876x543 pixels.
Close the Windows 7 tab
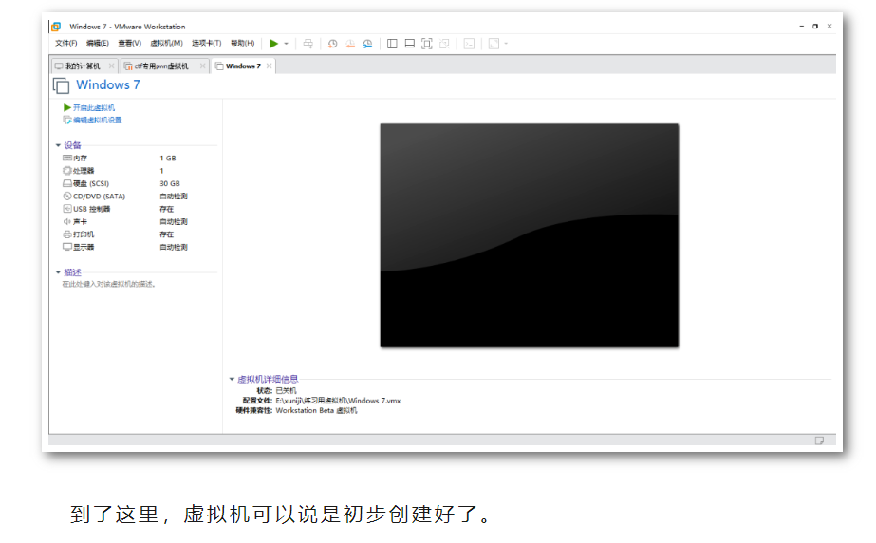click(269, 66)
